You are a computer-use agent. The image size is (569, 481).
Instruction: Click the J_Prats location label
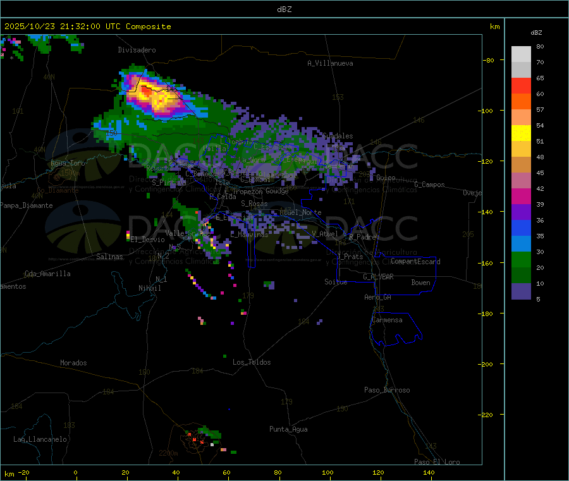[350, 257]
